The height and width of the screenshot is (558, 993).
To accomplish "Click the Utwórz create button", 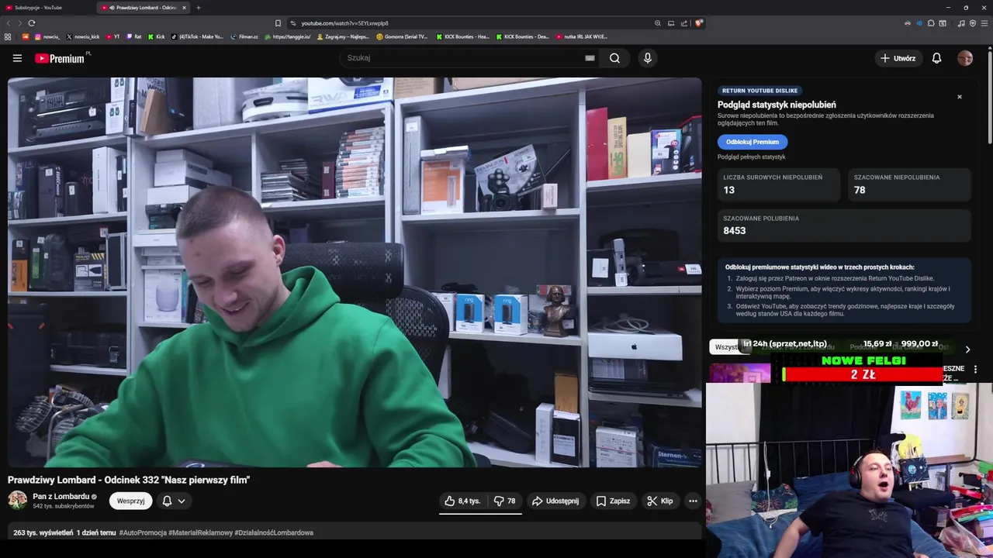I will (898, 58).
